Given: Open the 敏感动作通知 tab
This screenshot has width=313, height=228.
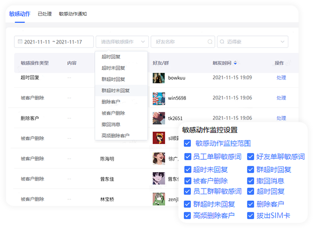Looking at the screenshot, I should (x=73, y=14).
